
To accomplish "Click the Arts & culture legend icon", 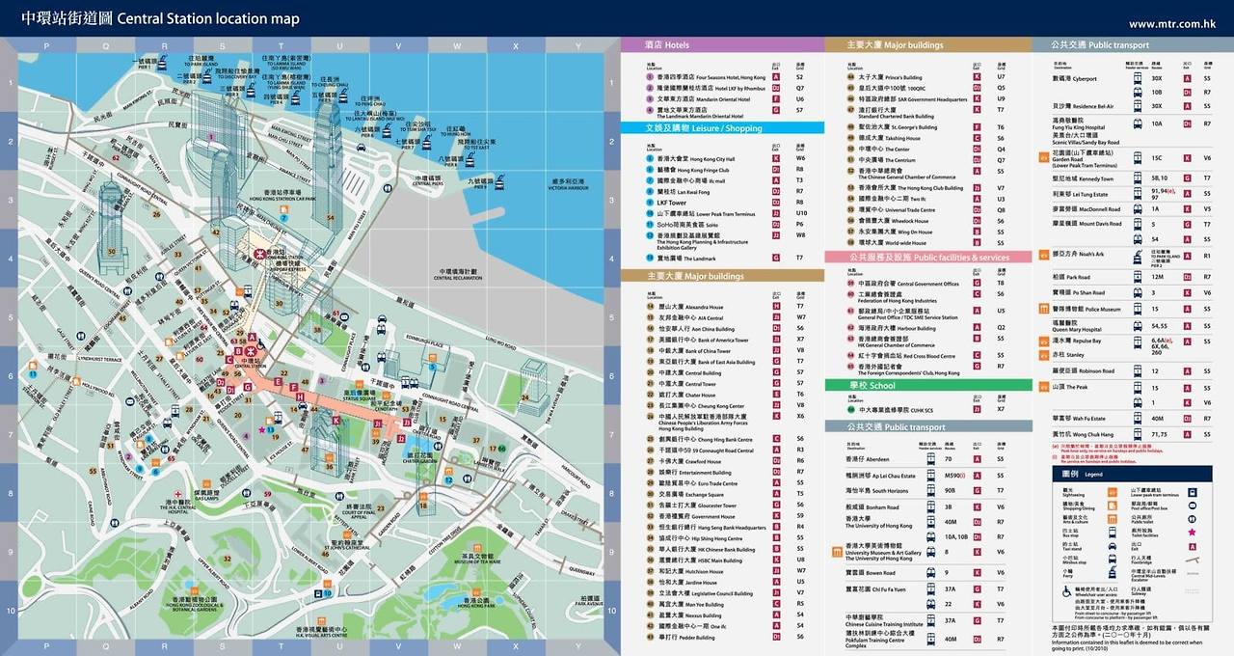I will (x=1112, y=518).
